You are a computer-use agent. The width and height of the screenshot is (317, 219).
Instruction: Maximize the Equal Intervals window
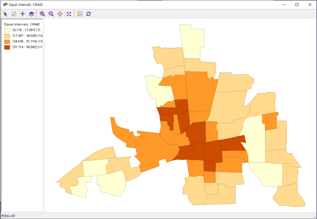pyautogui.click(x=297, y=4)
